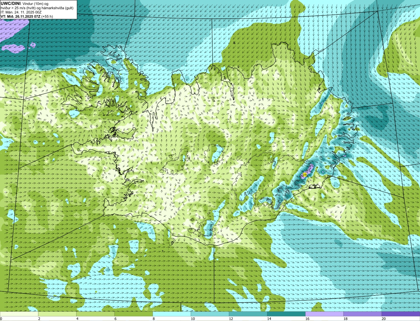
Task: Select the 8–10 m/s pale cyan swatch
Action: tap(172, 314)
